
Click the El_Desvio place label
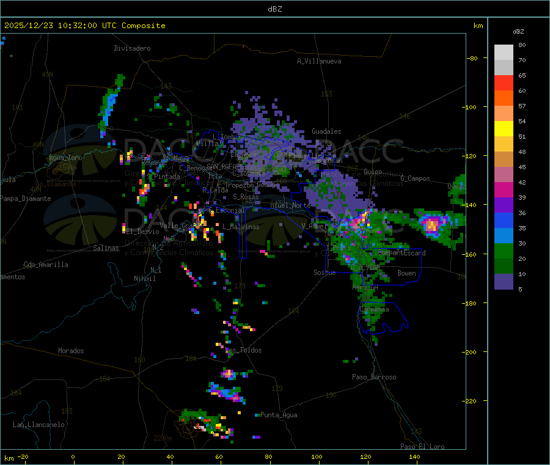click(142, 232)
